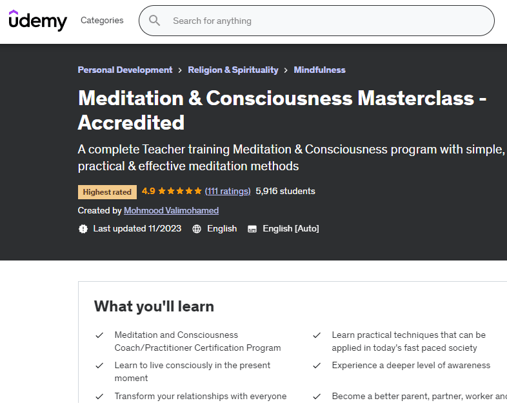
Task: Click the breadcrumb chevron after Personal Development
Action: (x=180, y=70)
